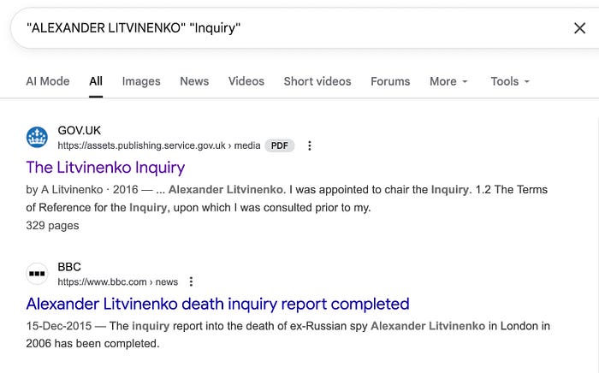Click the 'by A Litvinenko · 2016' snippet text
Image resolution: width=599 pixels, height=373 pixels.
point(82,190)
